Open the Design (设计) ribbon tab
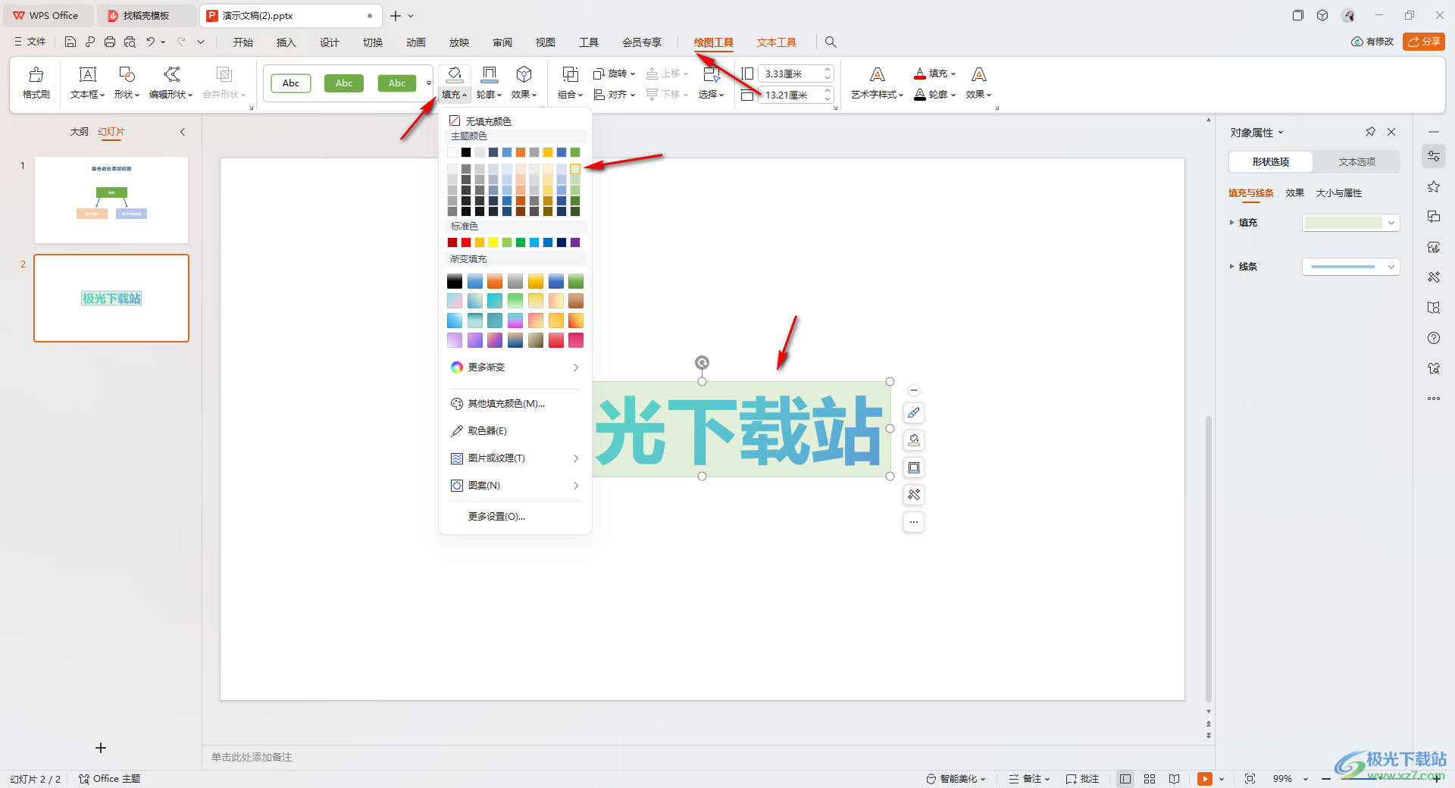The image size is (1455, 788). click(x=329, y=42)
